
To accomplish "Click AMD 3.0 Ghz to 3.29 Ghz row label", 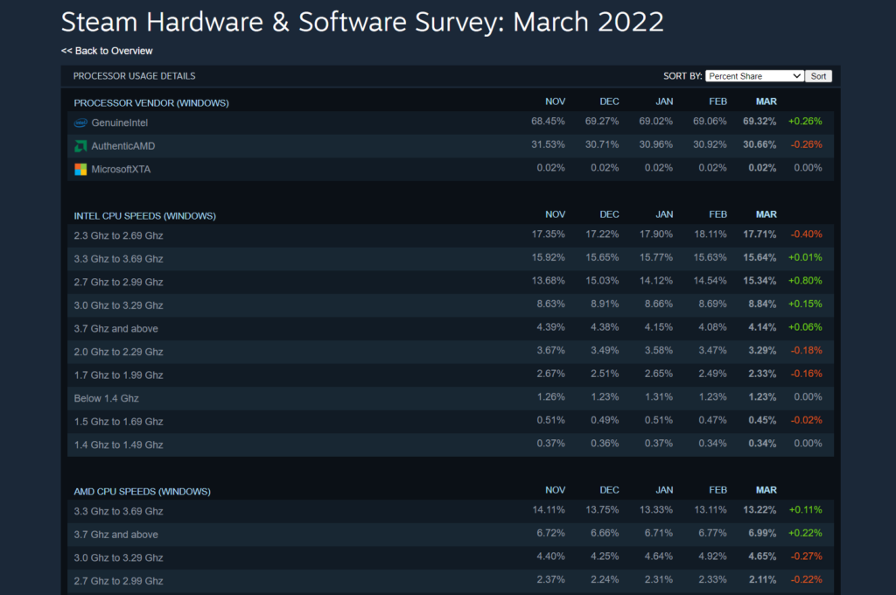I will 118,558.
